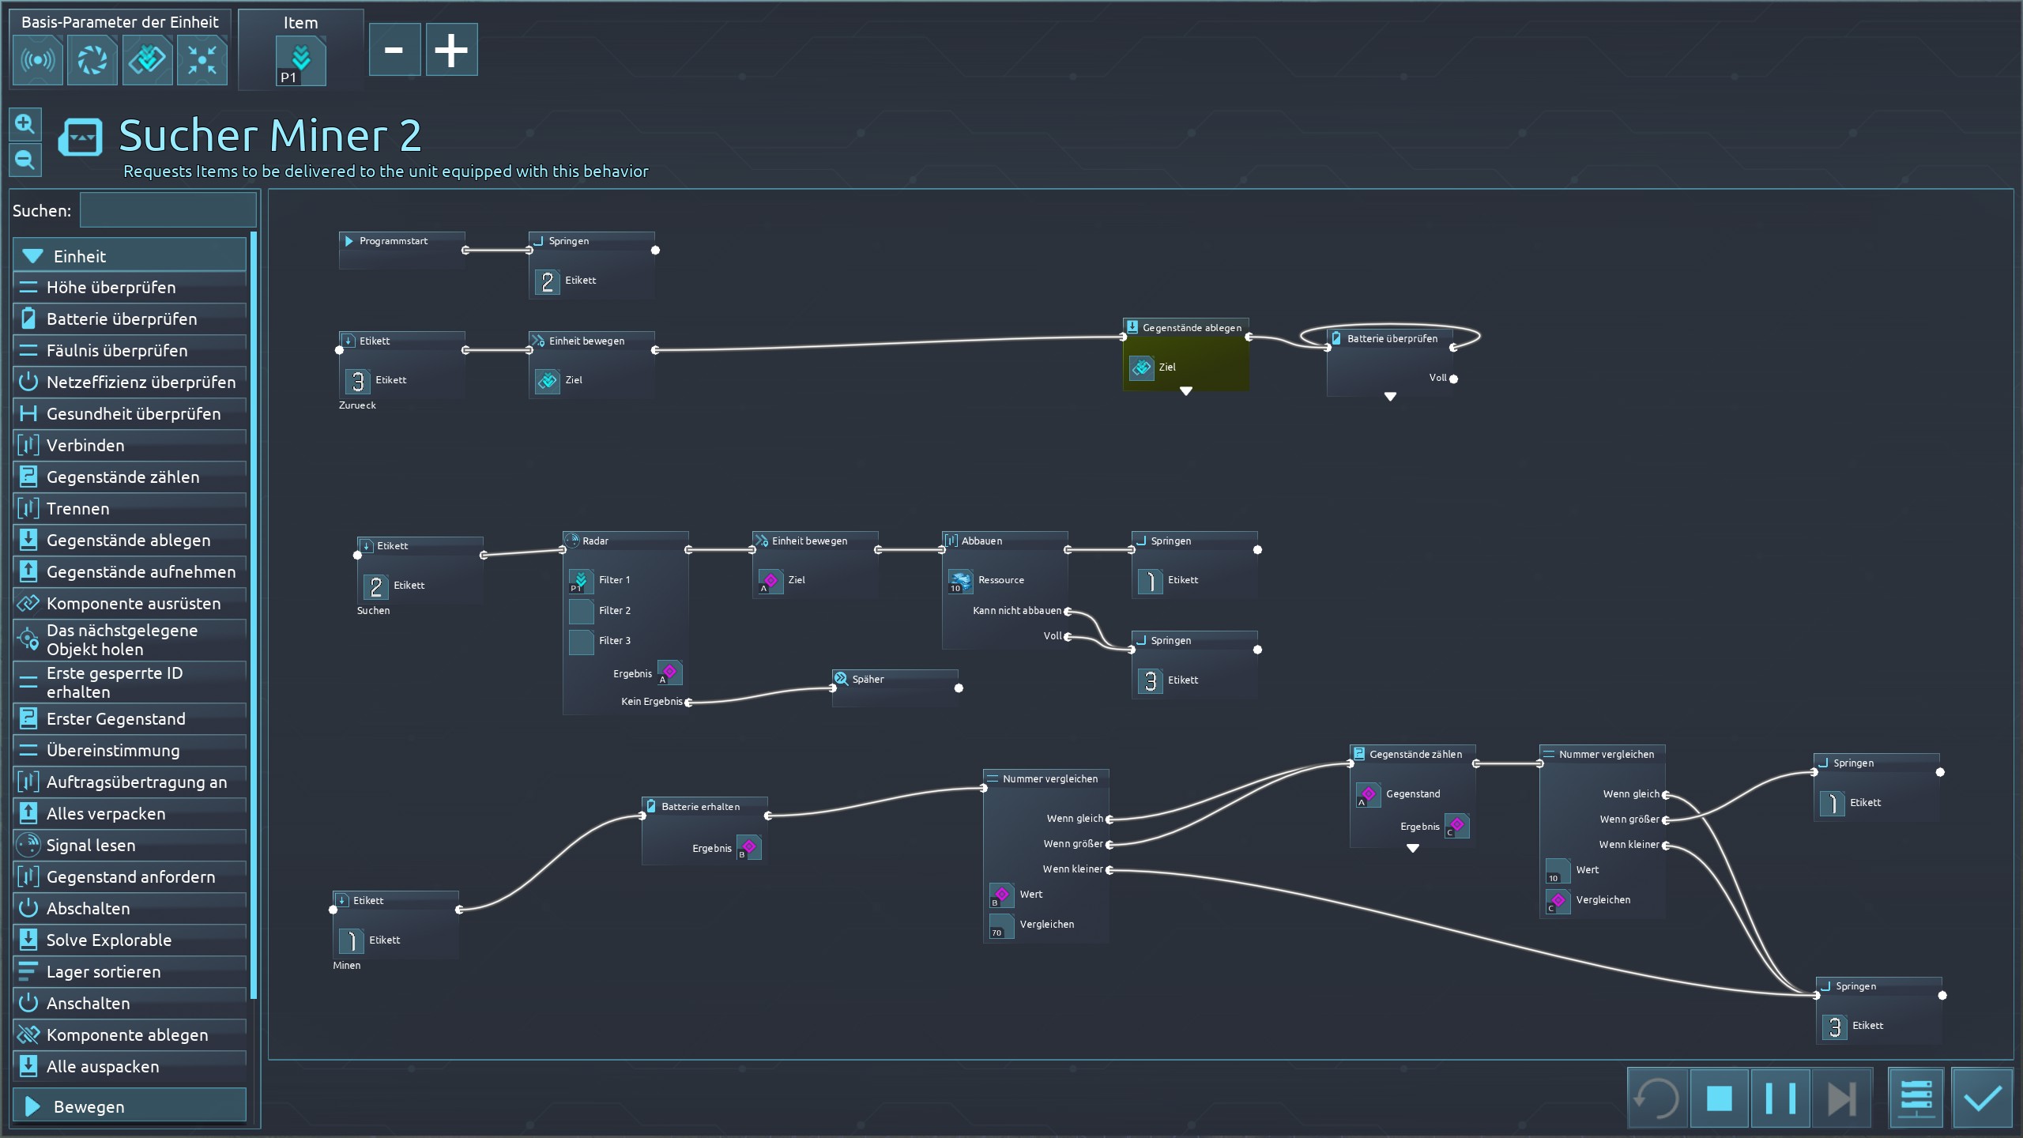This screenshot has width=2023, height=1138.
Task: Click the minus parameter button
Action: click(394, 50)
